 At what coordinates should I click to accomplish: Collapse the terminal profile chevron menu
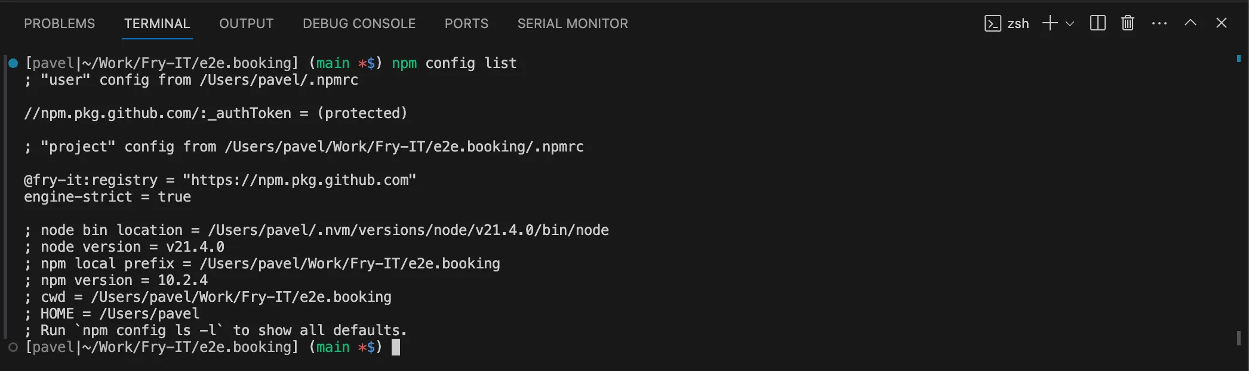pyautogui.click(x=1070, y=24)
